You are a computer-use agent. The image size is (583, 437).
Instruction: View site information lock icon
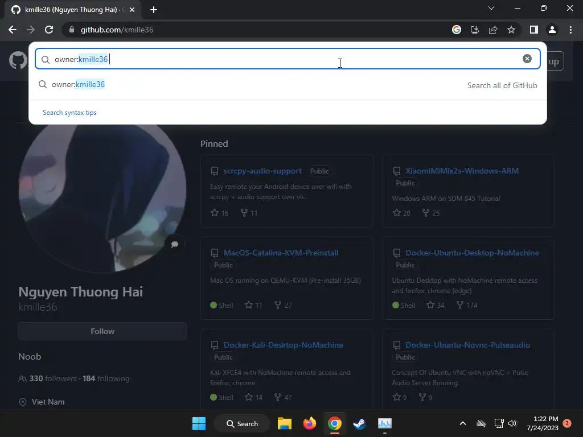[x=72, y=30]
